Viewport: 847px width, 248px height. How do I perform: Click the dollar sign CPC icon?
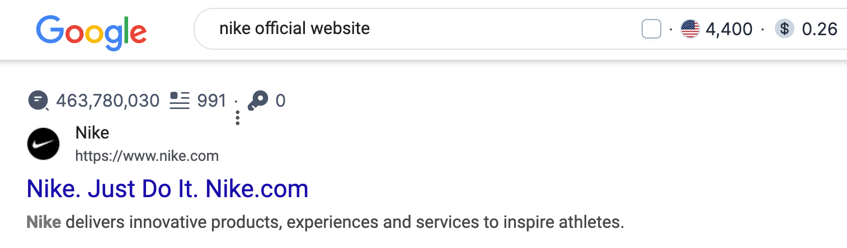784,29
